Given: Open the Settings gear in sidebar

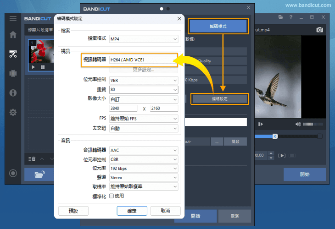Looking at the screenshot, I should 13,112.
